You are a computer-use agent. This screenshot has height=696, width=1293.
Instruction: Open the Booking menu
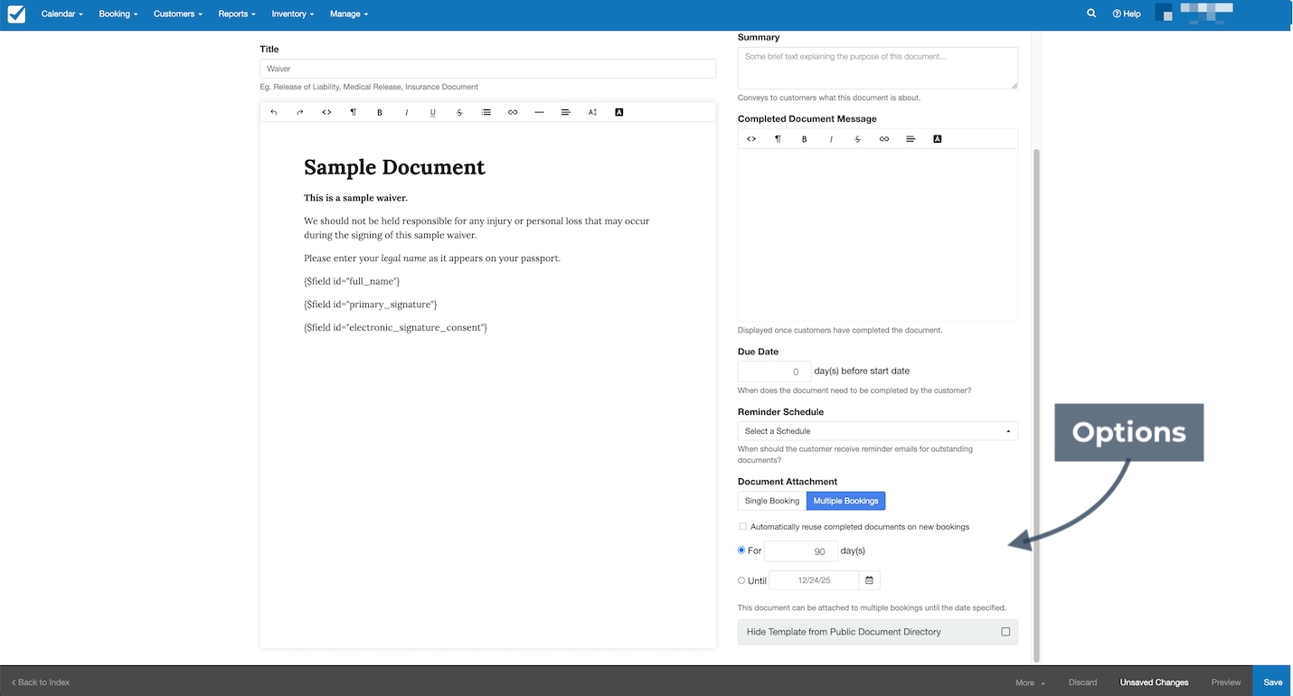(118, 14)
